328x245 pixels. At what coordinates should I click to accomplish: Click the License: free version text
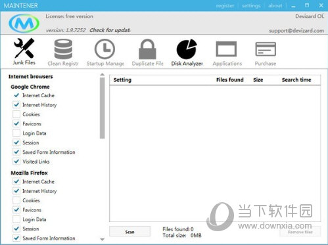69,16
